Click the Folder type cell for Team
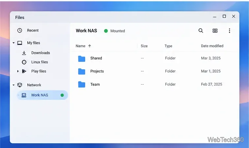This screenshot has width=249, height=148. point(170,84)
